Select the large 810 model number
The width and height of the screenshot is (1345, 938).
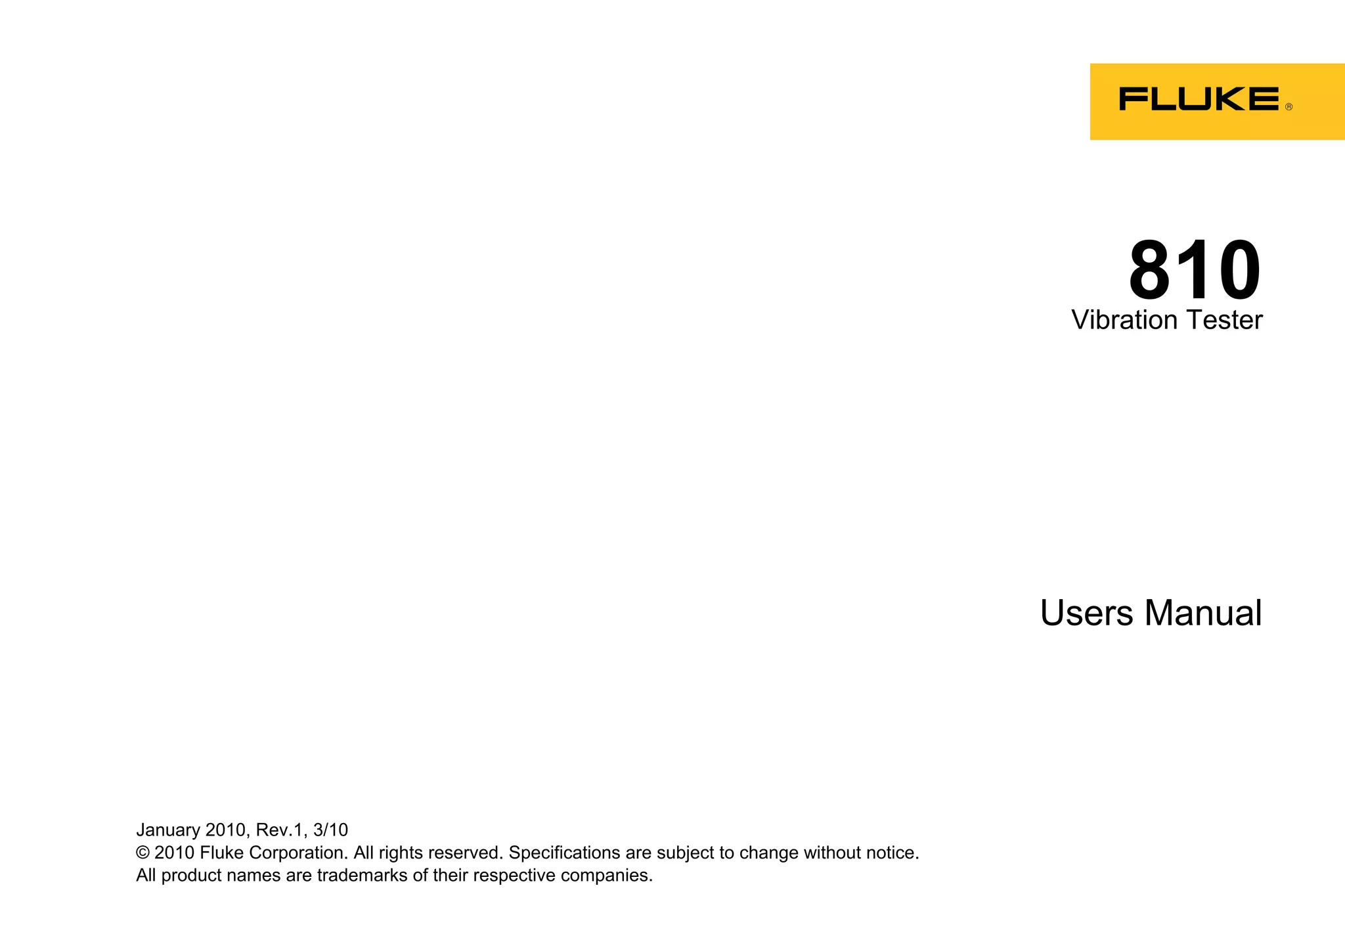click(x=1195, y=270)
